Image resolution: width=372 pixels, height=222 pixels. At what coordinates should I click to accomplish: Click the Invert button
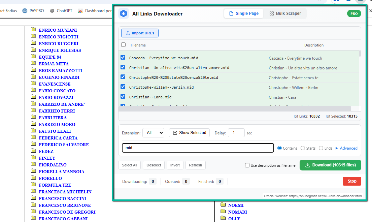coord(175,165)
